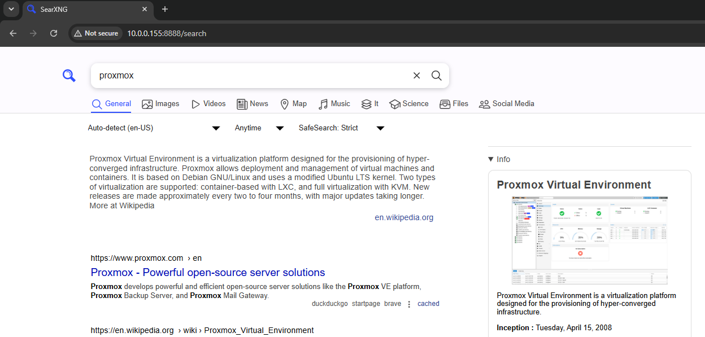Collapse the Info panel triangle

click(x=491, y=159)
